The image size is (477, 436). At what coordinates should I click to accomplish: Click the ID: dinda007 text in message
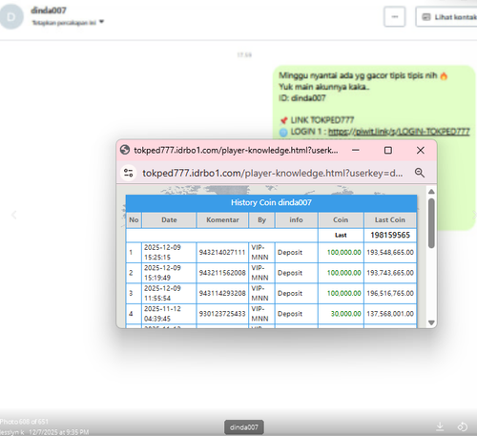pos(302,98)
